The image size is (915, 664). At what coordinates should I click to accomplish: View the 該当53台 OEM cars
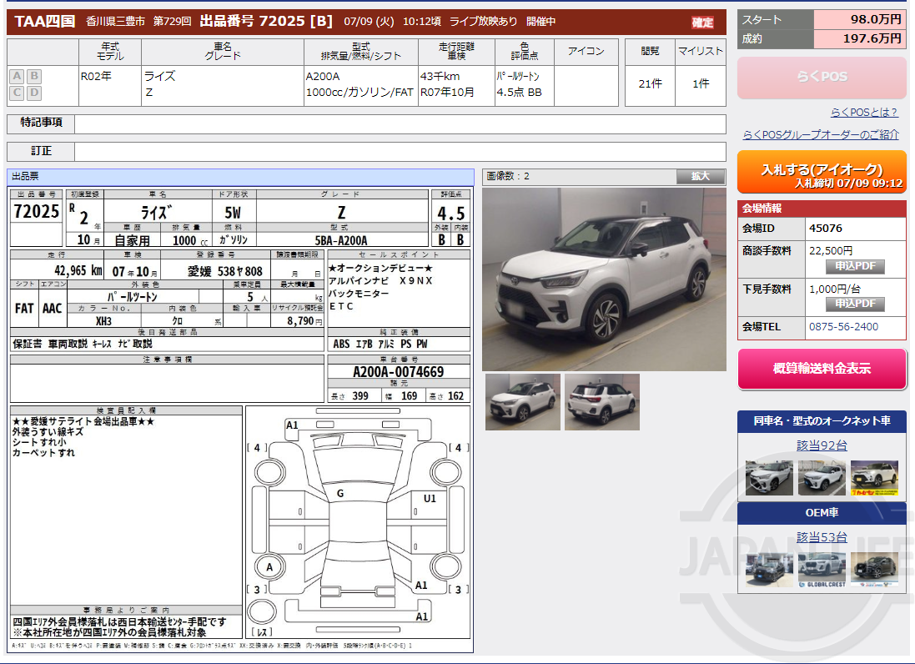pos(822,537)
